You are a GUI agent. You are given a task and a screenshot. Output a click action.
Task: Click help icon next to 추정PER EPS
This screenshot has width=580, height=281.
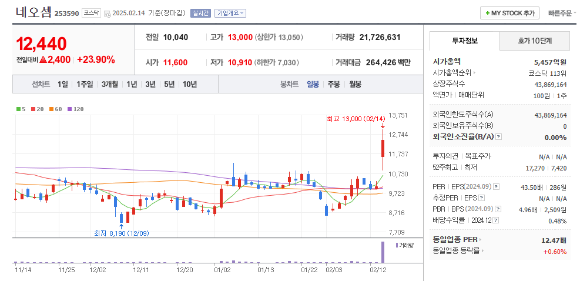[x=482, y=198]
